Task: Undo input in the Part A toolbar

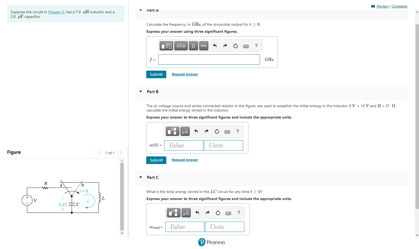Action: tap(215, 46)
